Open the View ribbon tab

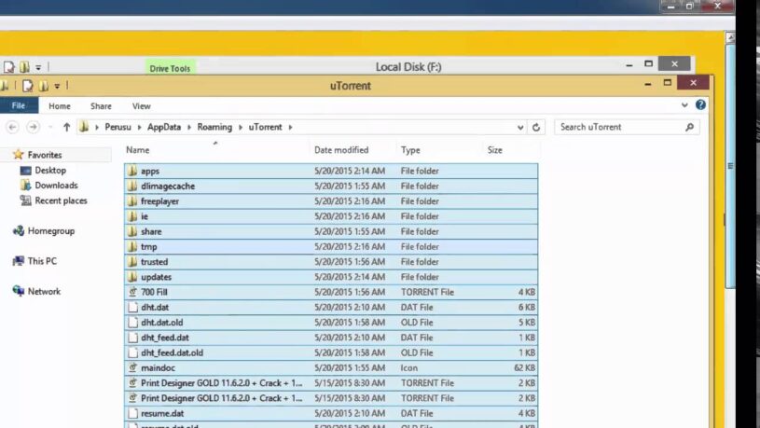tap(142, 106)
